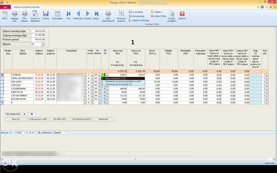Click the Iznos bez PDV column header
277x173 pixels.
point(118,59)
